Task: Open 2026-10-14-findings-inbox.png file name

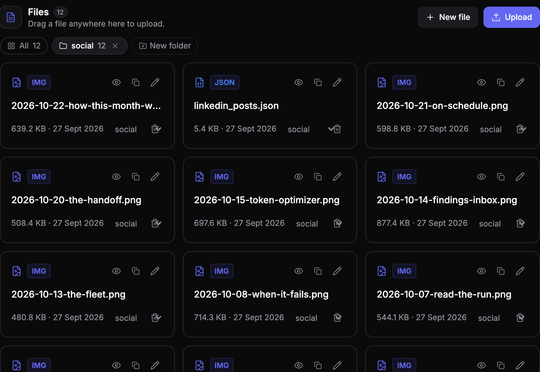Action: [447, 200]
